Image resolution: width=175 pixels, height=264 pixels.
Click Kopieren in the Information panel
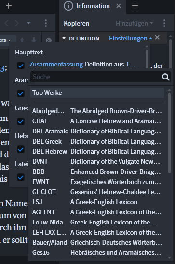[77, 24]
